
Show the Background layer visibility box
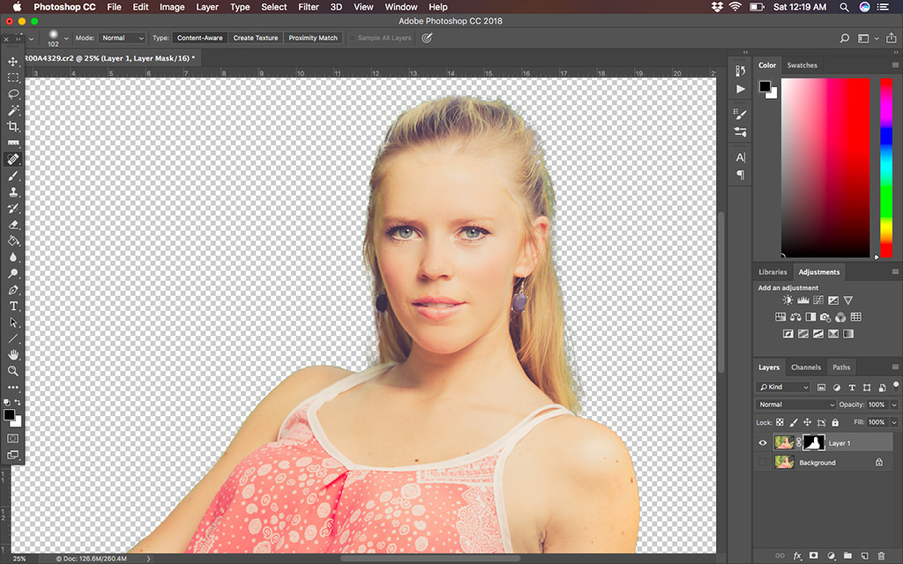point(763,462)
